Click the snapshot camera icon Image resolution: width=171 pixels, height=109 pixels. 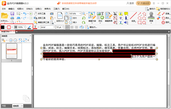tap(52, 14)
